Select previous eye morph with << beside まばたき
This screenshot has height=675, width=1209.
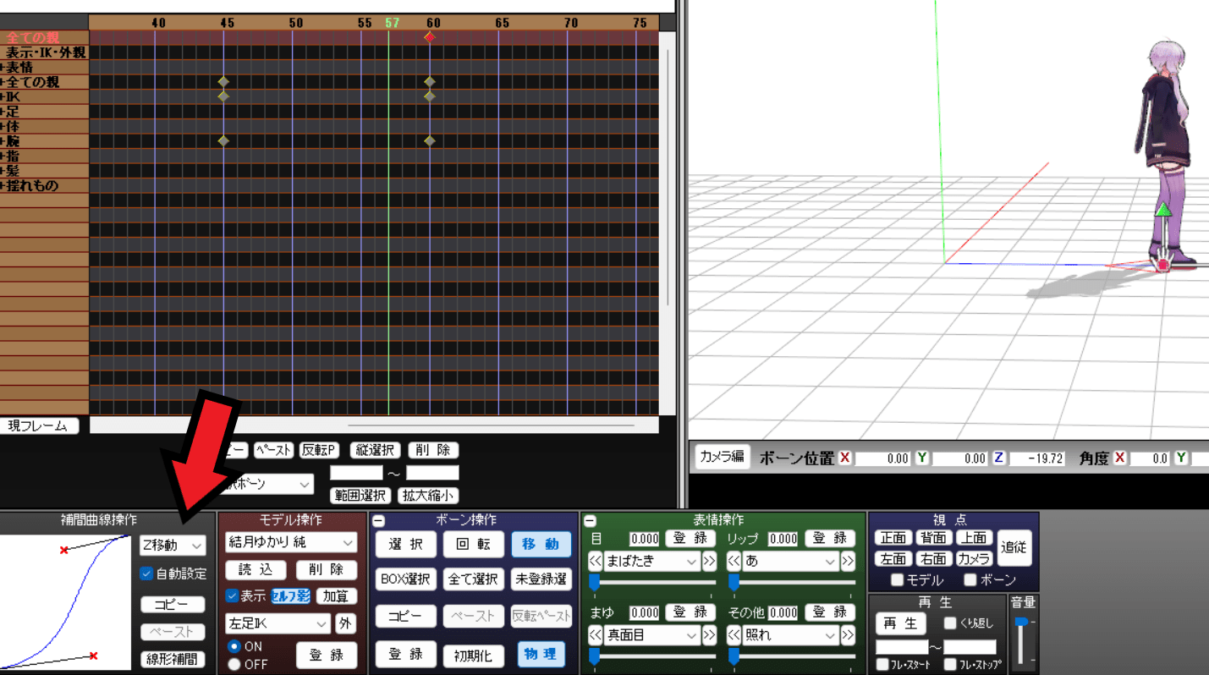click(x=595, y=562)
